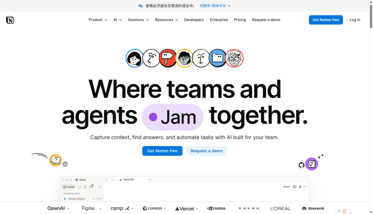
Task: Open the Resources dropdown
Action: (166, 20)
